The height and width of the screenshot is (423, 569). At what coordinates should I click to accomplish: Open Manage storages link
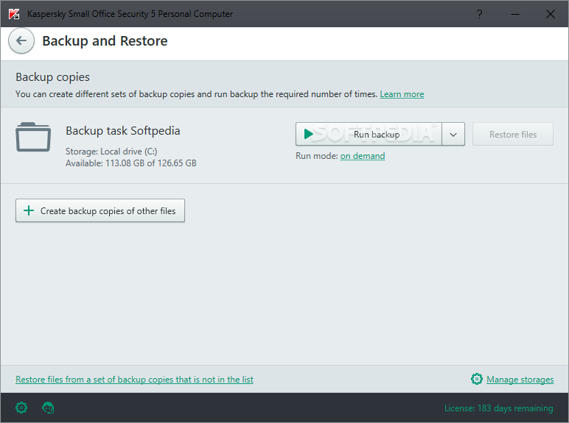(x=520, y=379)
